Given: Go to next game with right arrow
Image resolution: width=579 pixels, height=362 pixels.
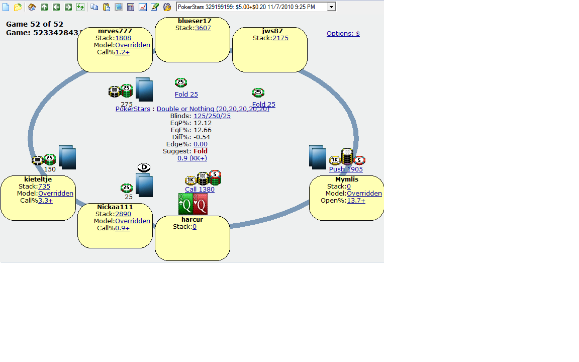Looking at the screenshot, I should 68,7.
